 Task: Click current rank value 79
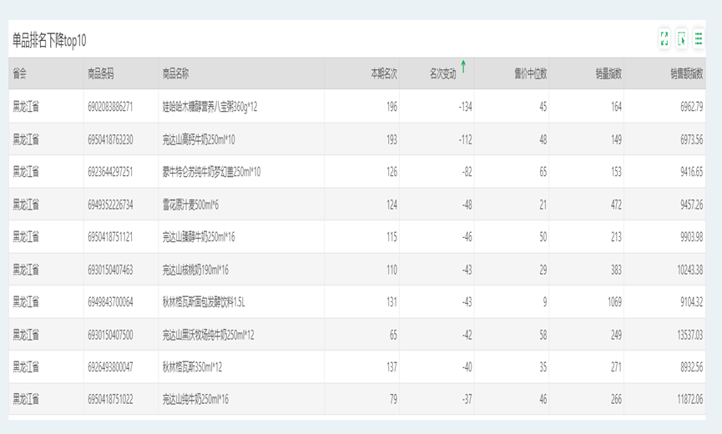pyautogui.click(x=393, y=399)
